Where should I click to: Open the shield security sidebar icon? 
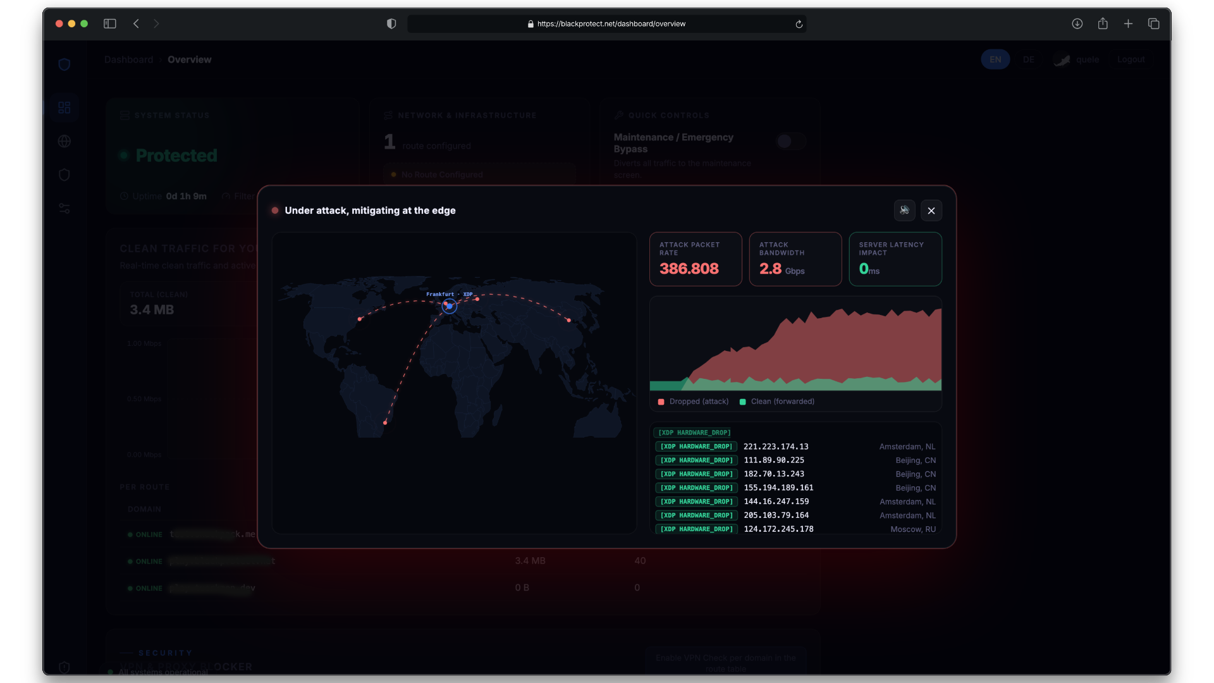point(64,175)
